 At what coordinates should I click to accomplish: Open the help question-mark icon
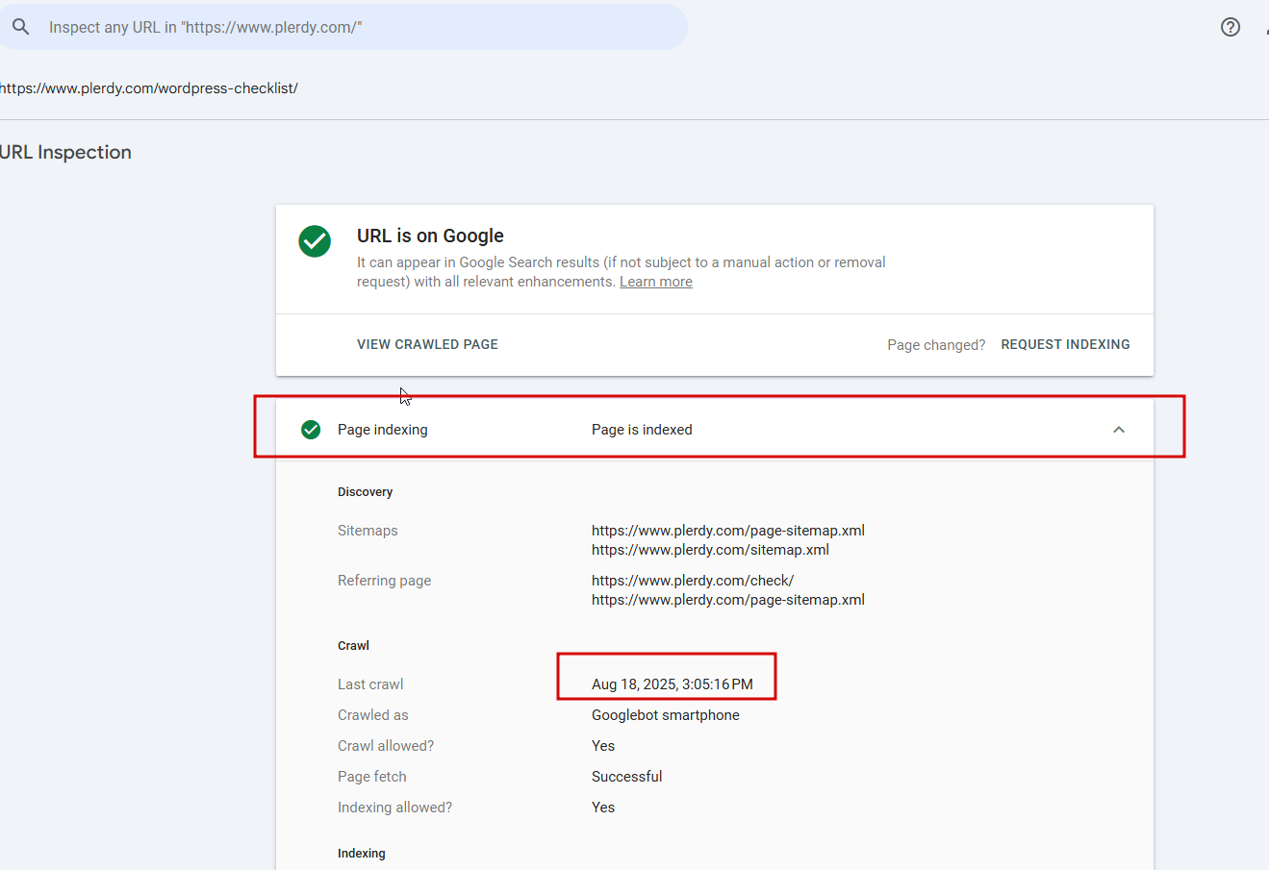(1231, 27)
